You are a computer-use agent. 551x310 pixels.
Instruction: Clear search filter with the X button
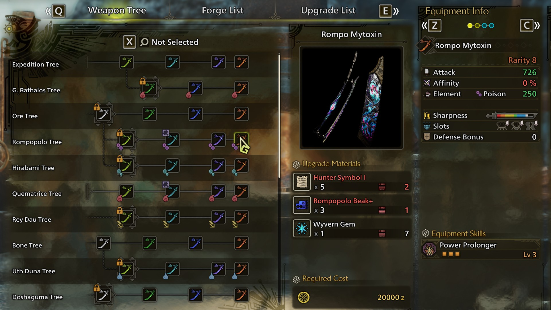click(x=129, y=42)
